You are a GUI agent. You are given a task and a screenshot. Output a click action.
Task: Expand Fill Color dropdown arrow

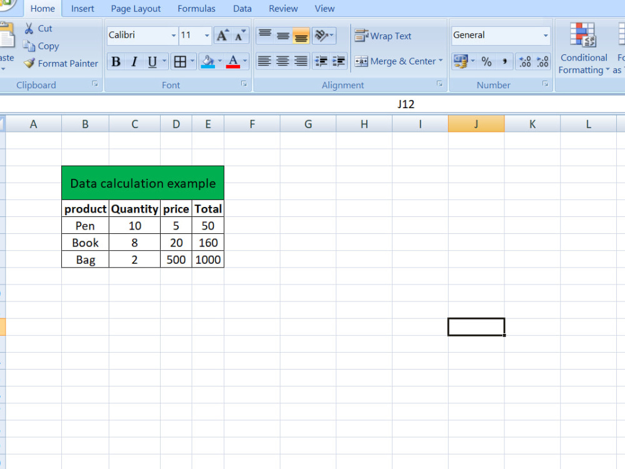[220, 61]
